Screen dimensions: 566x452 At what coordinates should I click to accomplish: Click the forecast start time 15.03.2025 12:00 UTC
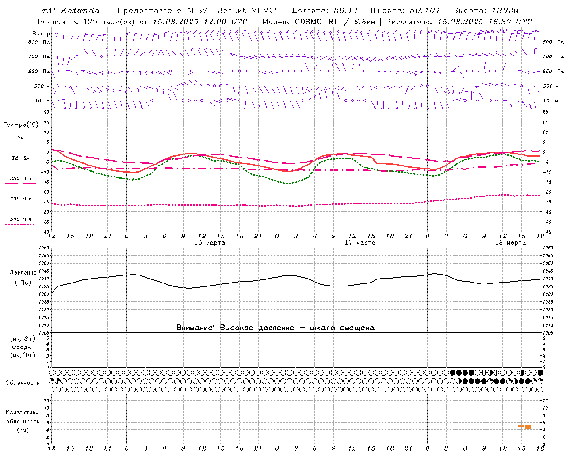tap(199, 21)
